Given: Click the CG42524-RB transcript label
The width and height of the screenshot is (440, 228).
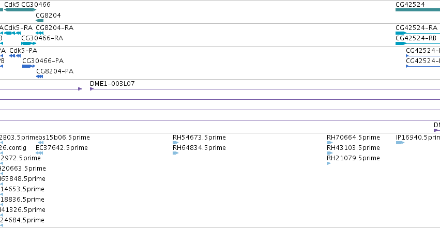Looking at the screenshot, I should point(416,38).
